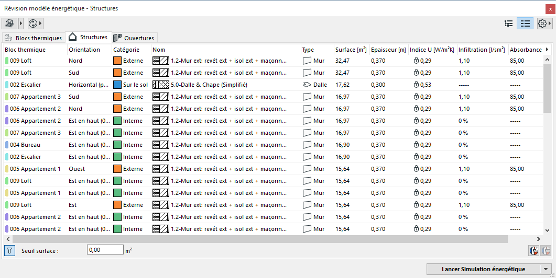Click the hatch icon in 007 Appartement 3 Sud row
Image resolution: width=556 pixels, height=278 pixels.
click(x=161, y=97)
